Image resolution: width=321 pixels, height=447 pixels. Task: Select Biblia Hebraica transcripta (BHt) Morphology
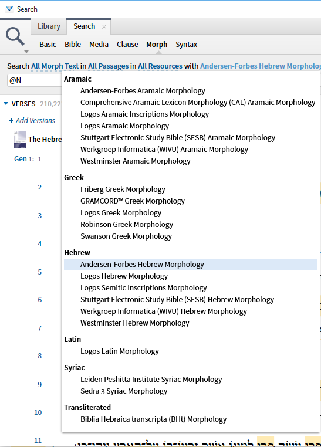tap(153, 419)
